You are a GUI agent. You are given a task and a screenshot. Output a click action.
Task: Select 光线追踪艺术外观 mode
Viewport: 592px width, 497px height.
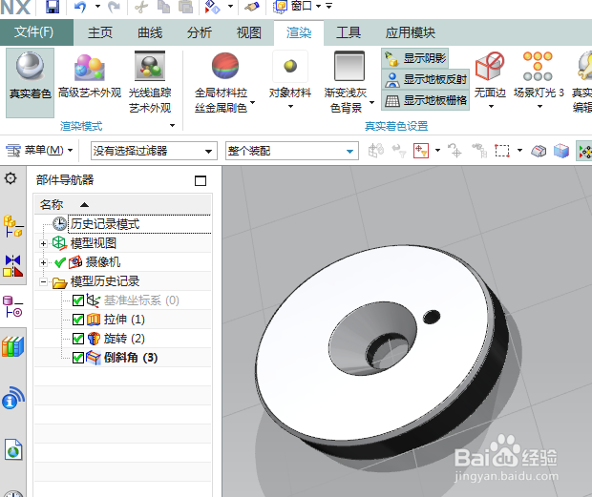point(150,82)
